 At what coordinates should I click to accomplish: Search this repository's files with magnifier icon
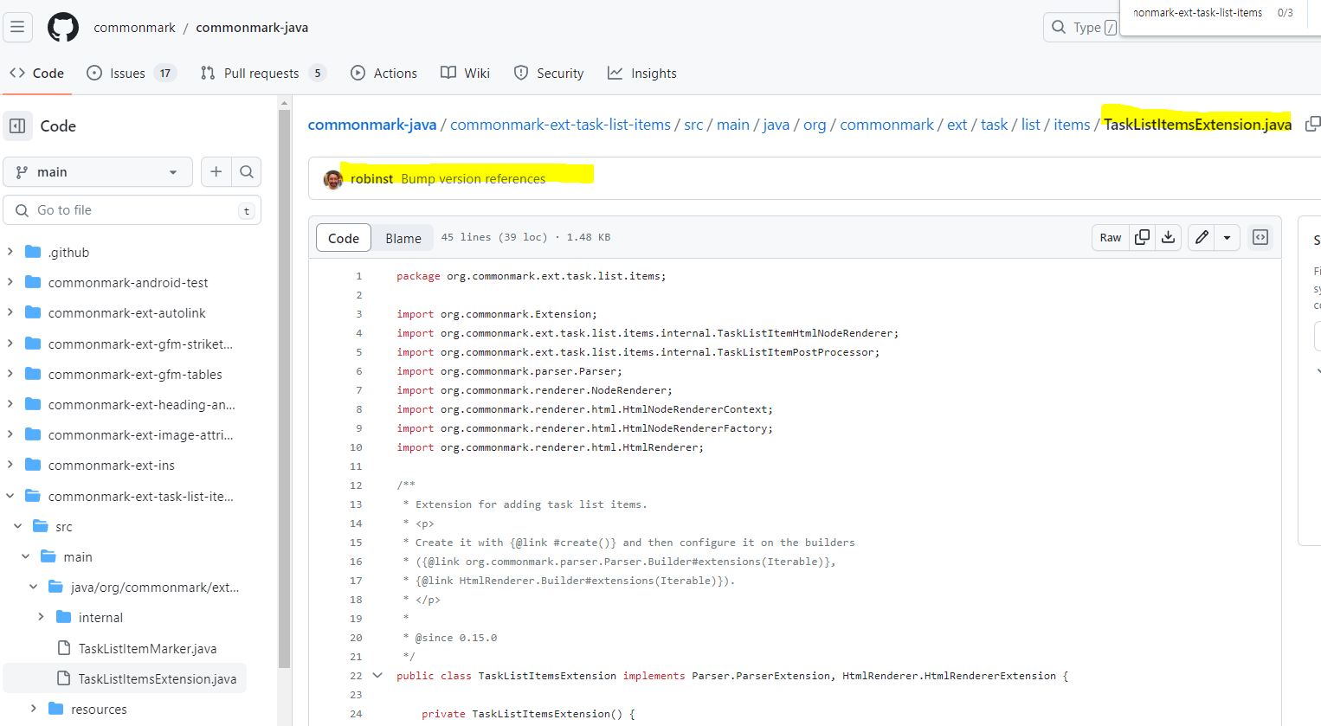247,171
